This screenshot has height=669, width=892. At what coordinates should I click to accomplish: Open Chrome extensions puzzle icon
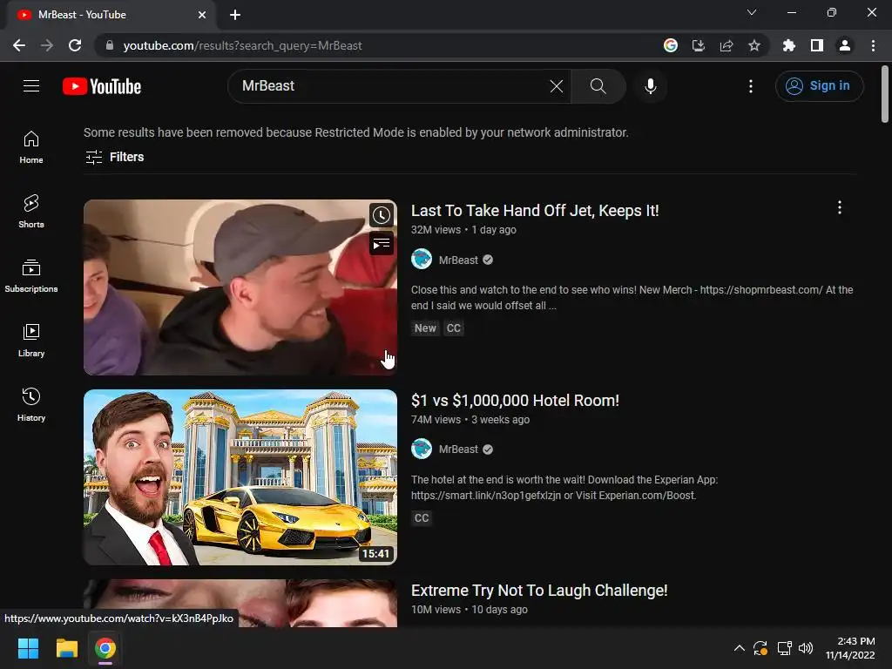point(788,45)
